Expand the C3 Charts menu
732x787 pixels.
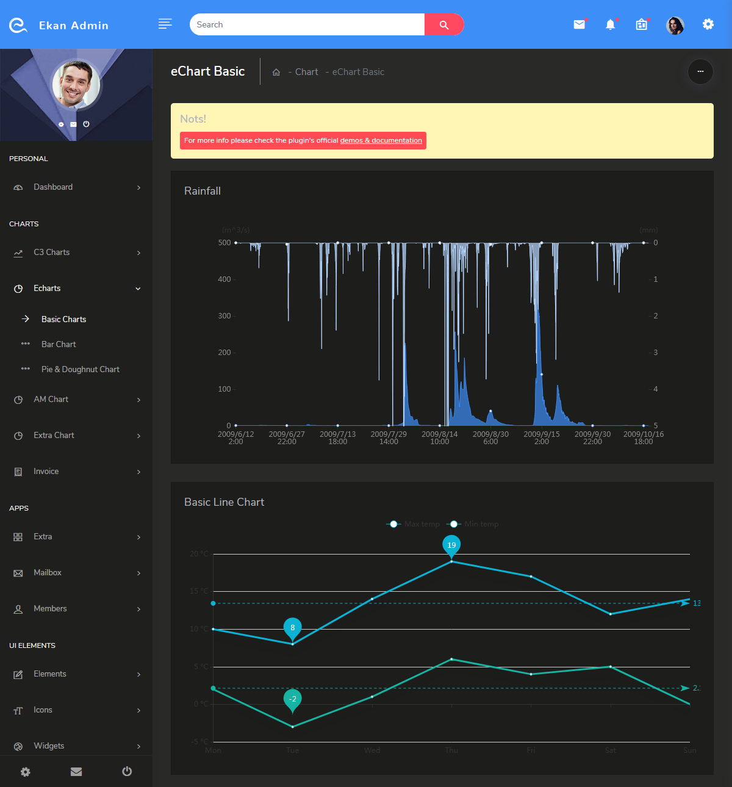[52, 252]
